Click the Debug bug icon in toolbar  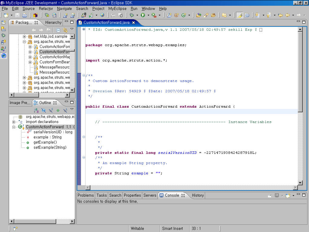pos(132,15)
